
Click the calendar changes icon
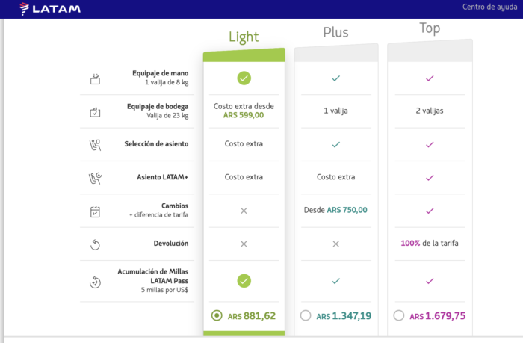[96, 211]
